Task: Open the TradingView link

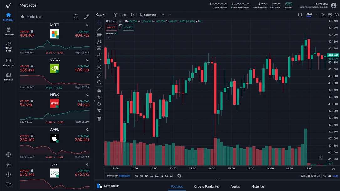Action: 124,176
